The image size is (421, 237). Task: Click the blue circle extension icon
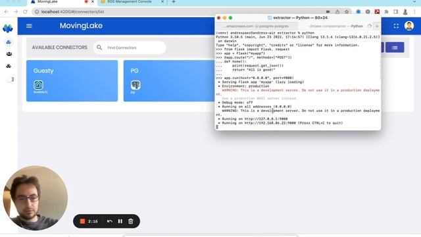(358, 12)
